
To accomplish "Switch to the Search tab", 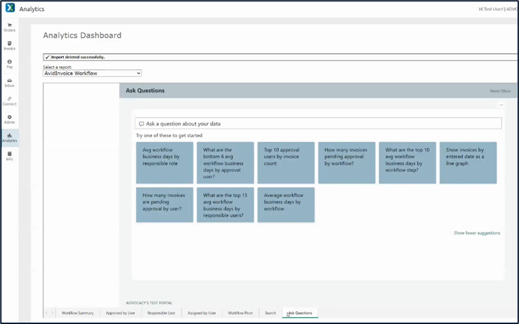I will 271,313.
